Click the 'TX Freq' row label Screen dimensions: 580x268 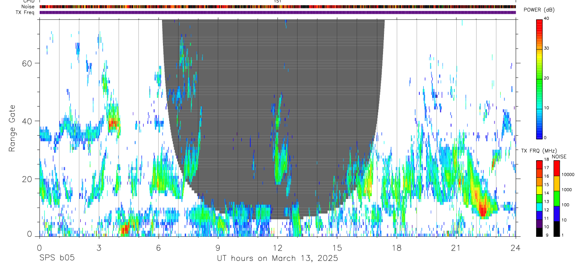26,12
